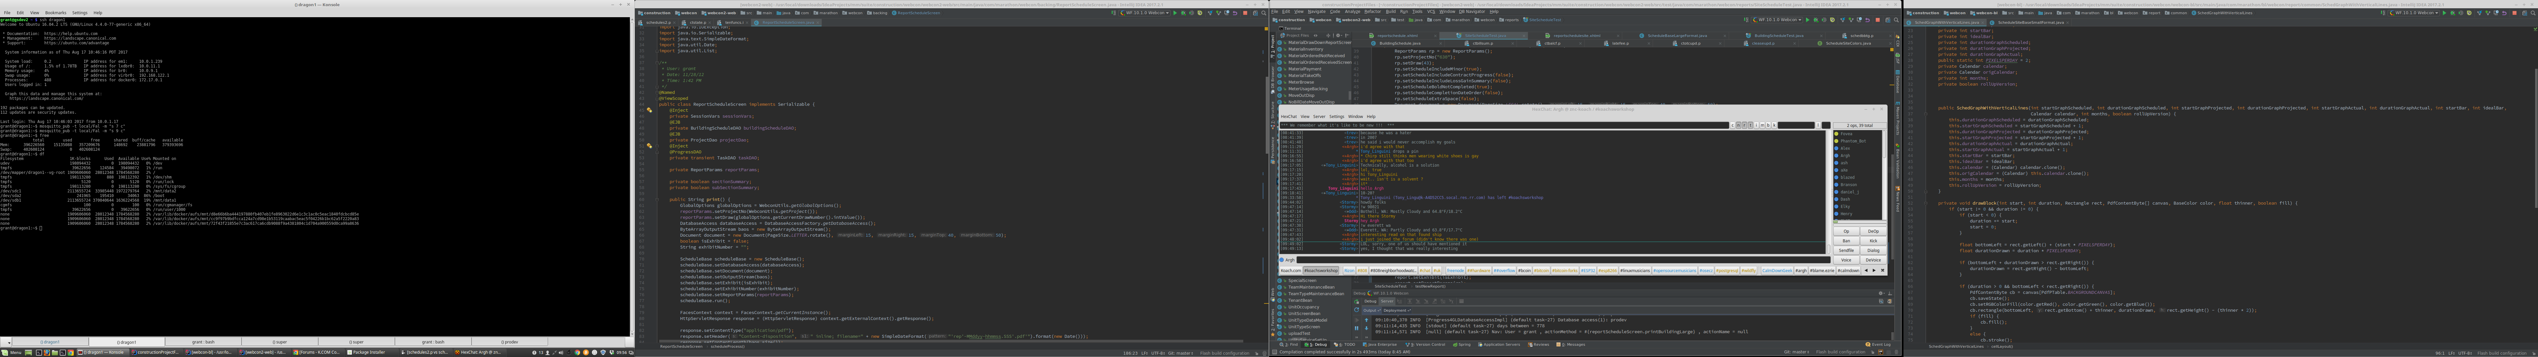
Task: Open HexChat Settings menu
Action: (1337, 116)
